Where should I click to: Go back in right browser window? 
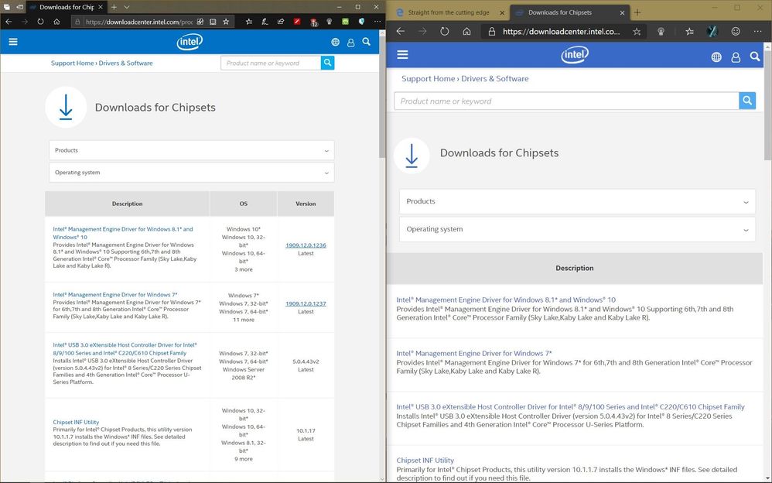pos(401,31)
